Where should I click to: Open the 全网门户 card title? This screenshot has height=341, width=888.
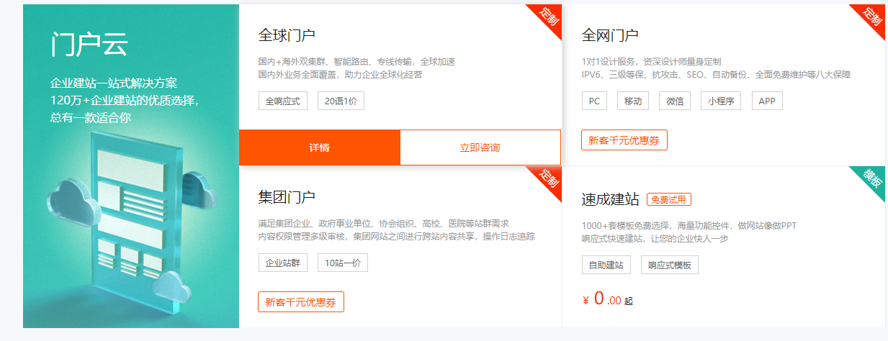[610, 36]
